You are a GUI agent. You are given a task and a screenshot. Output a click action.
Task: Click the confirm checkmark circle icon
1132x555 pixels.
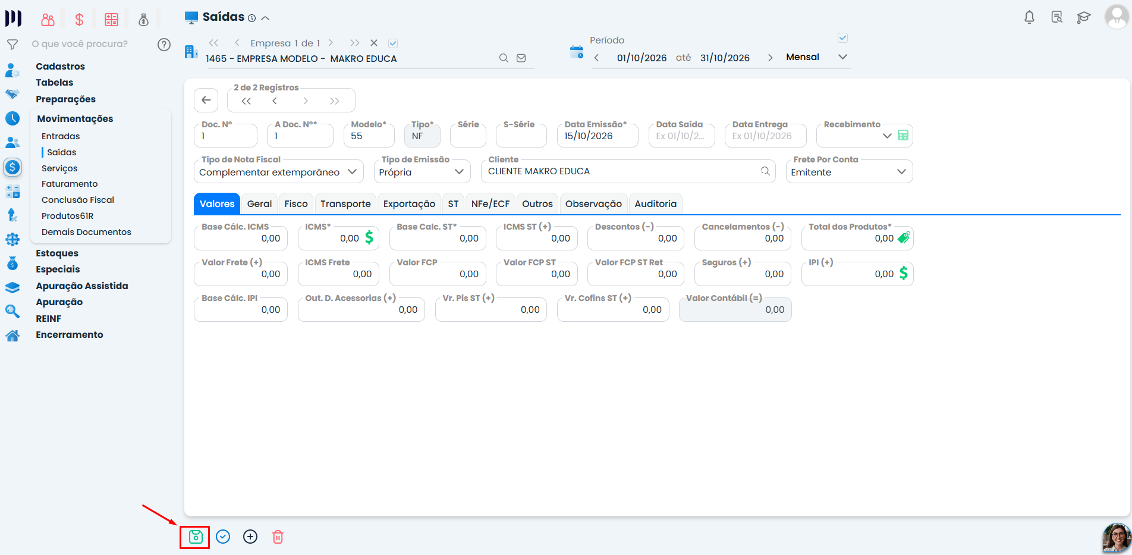point(223,537)
